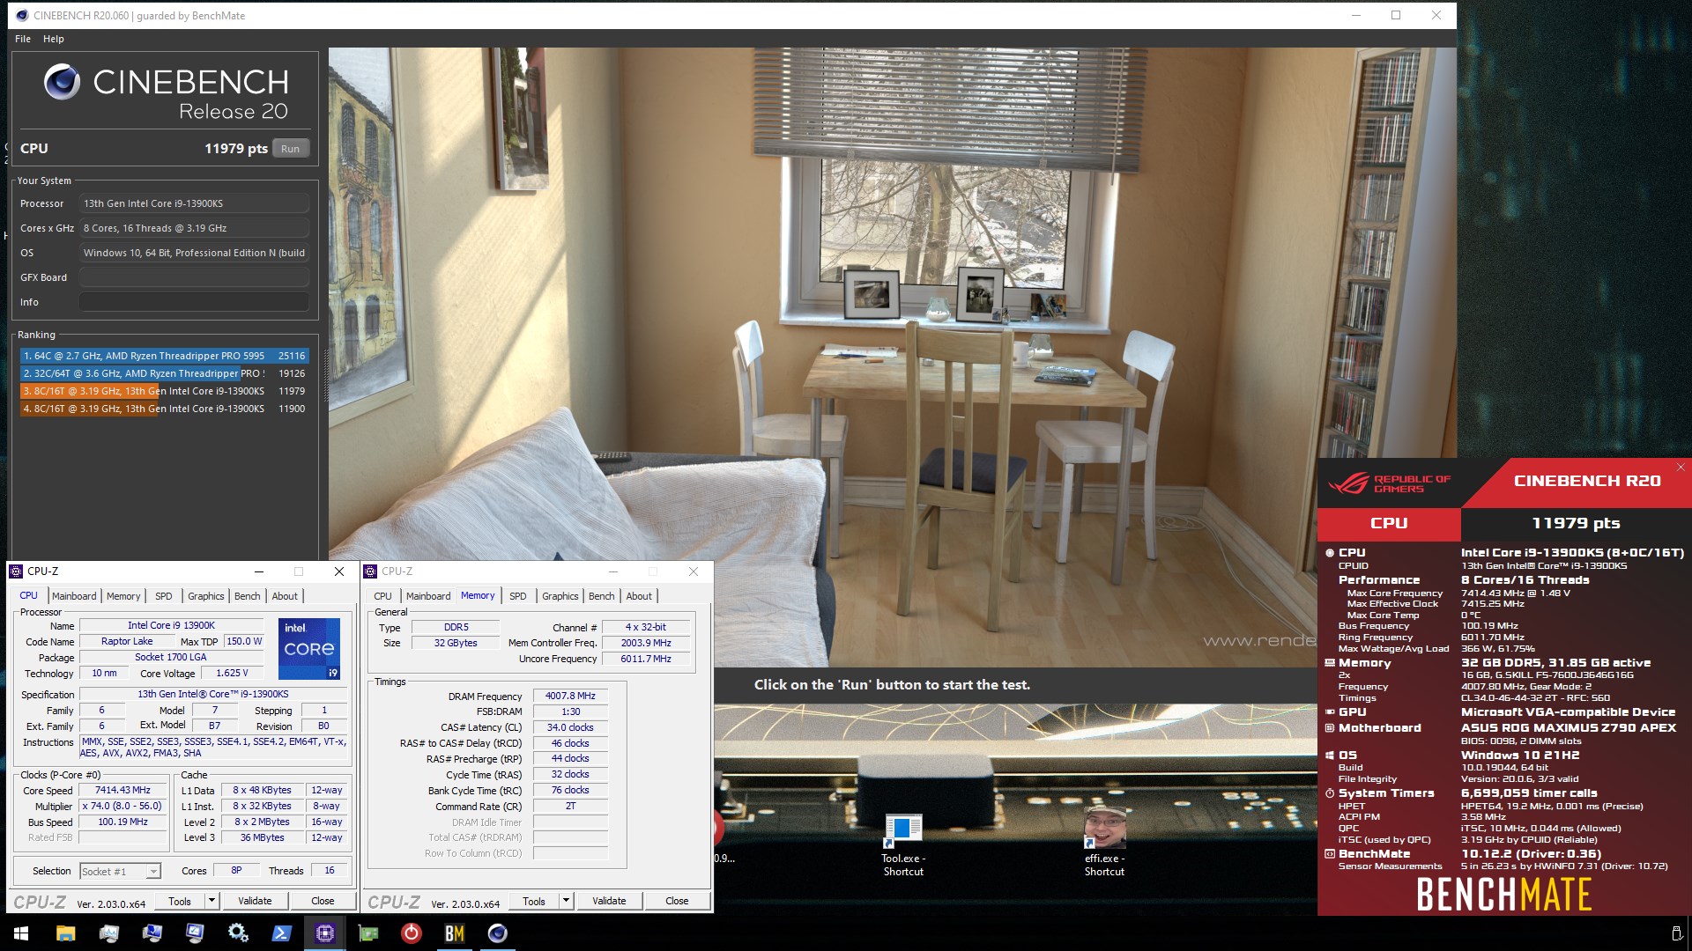Select ranking row 3 with score 11979
Image resolution: width=1692 pixels, height=951 pixels.
point(164,391)
